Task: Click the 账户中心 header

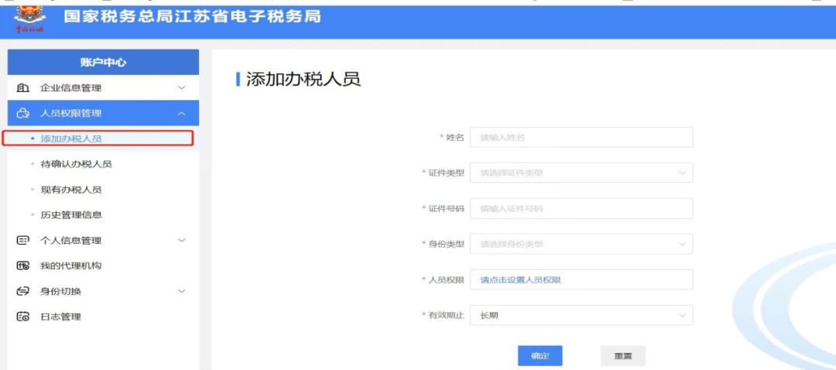Action: coord(104,63)
